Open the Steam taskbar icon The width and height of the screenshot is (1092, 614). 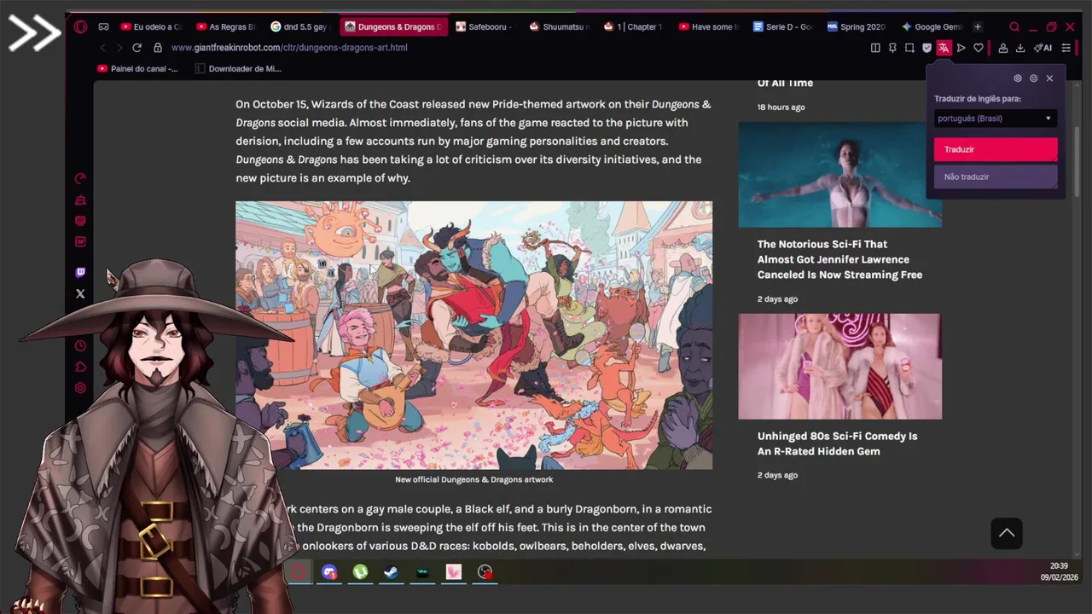(x=392, y=573)
